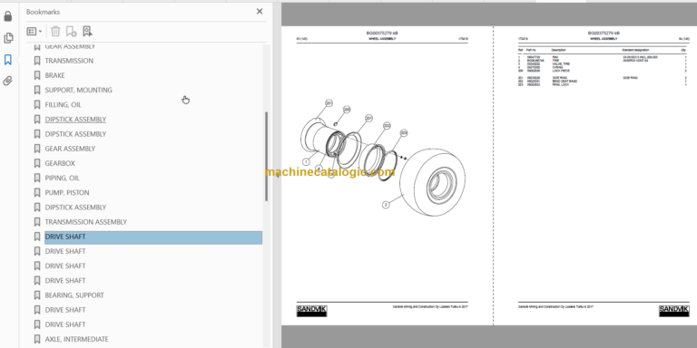Open the Attachments paperclip icon
697x348 pixels.
[7, 81]
